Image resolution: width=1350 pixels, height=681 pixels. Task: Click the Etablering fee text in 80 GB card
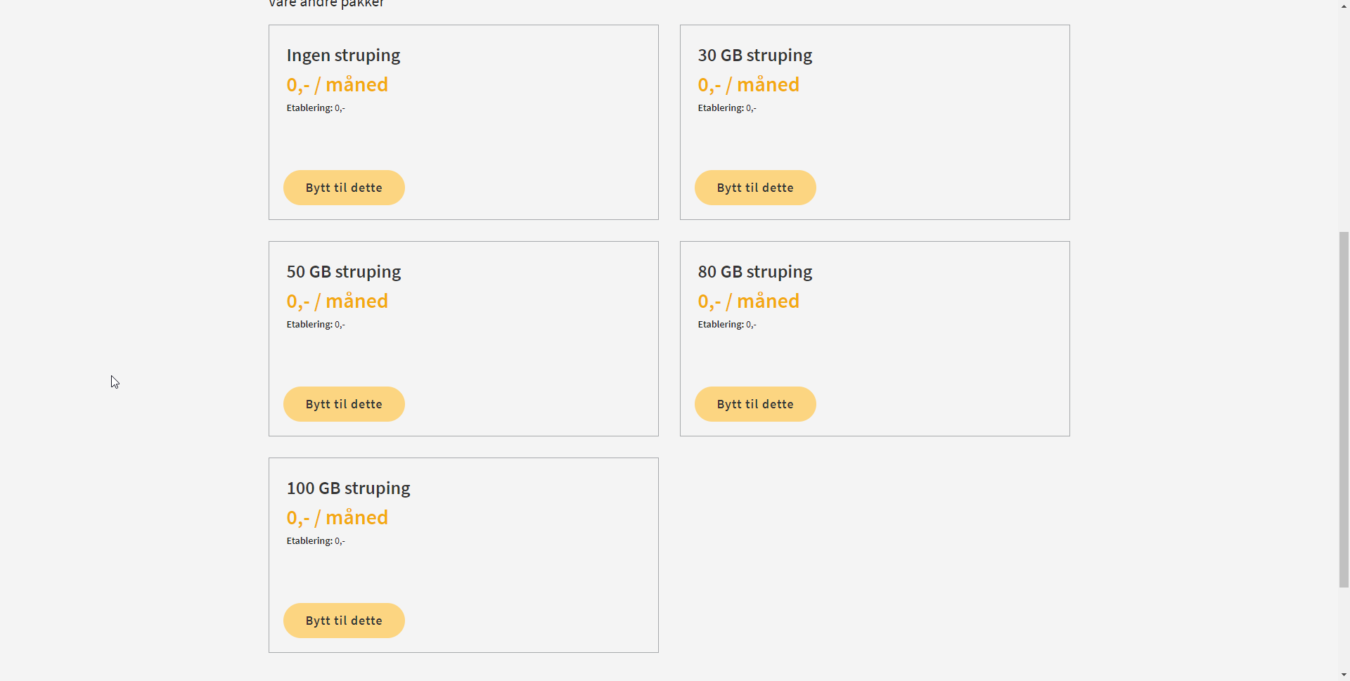click(727, 324)
